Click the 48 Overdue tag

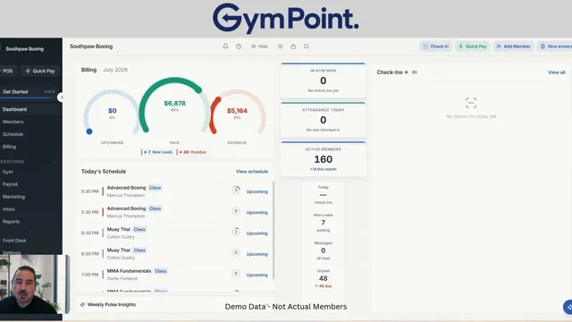[x=192, y=152]
